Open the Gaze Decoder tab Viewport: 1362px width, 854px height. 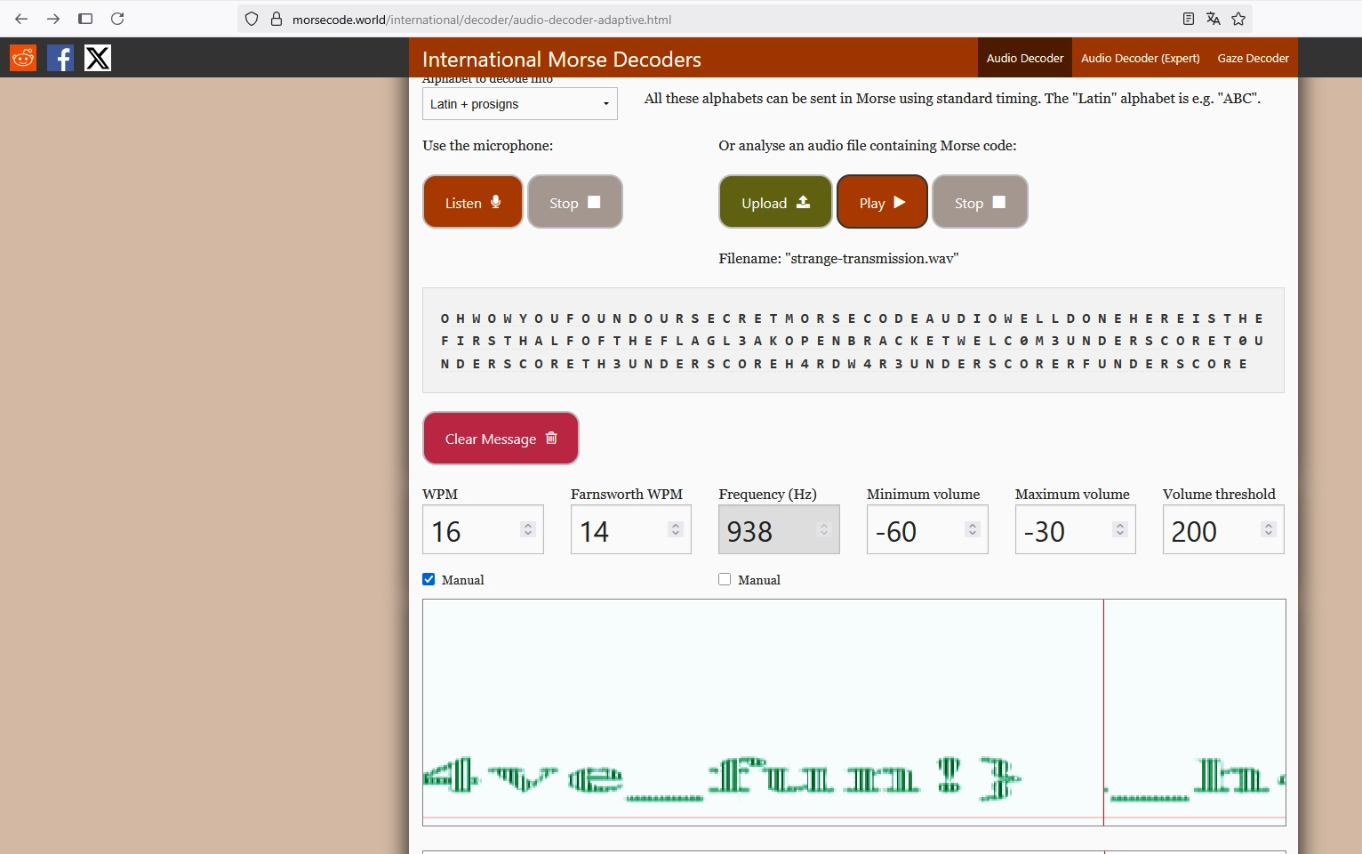[1253, 58]
